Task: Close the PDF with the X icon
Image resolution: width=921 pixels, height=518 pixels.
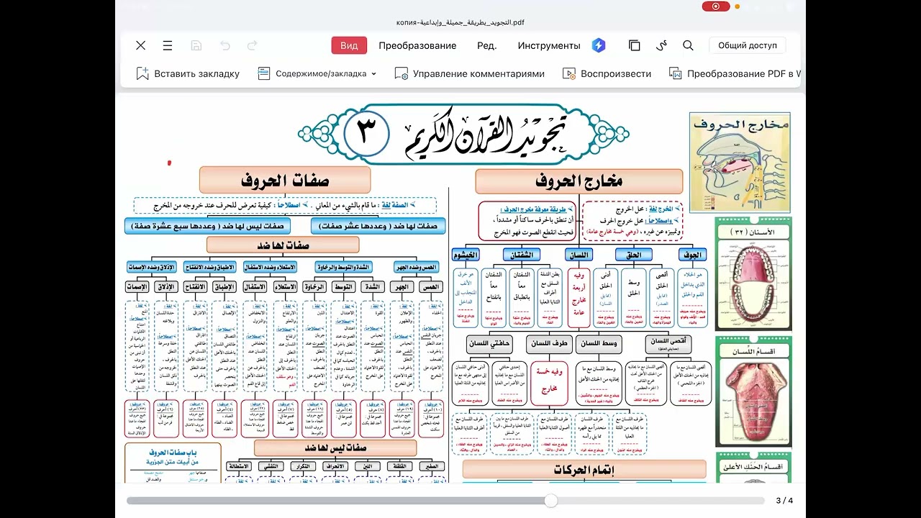Action: click(141, 45)
